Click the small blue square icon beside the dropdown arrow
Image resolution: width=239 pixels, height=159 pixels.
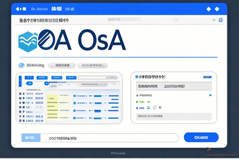click(221, 20)
